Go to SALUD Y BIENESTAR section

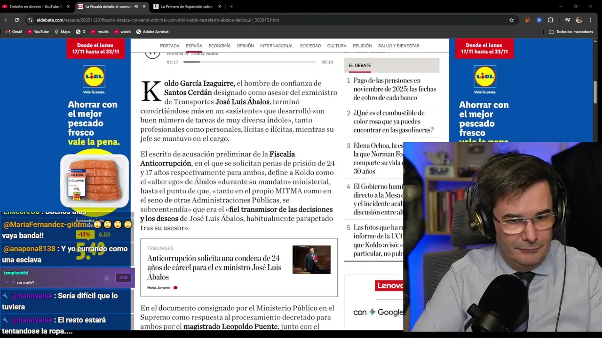[x=399, y=46]
